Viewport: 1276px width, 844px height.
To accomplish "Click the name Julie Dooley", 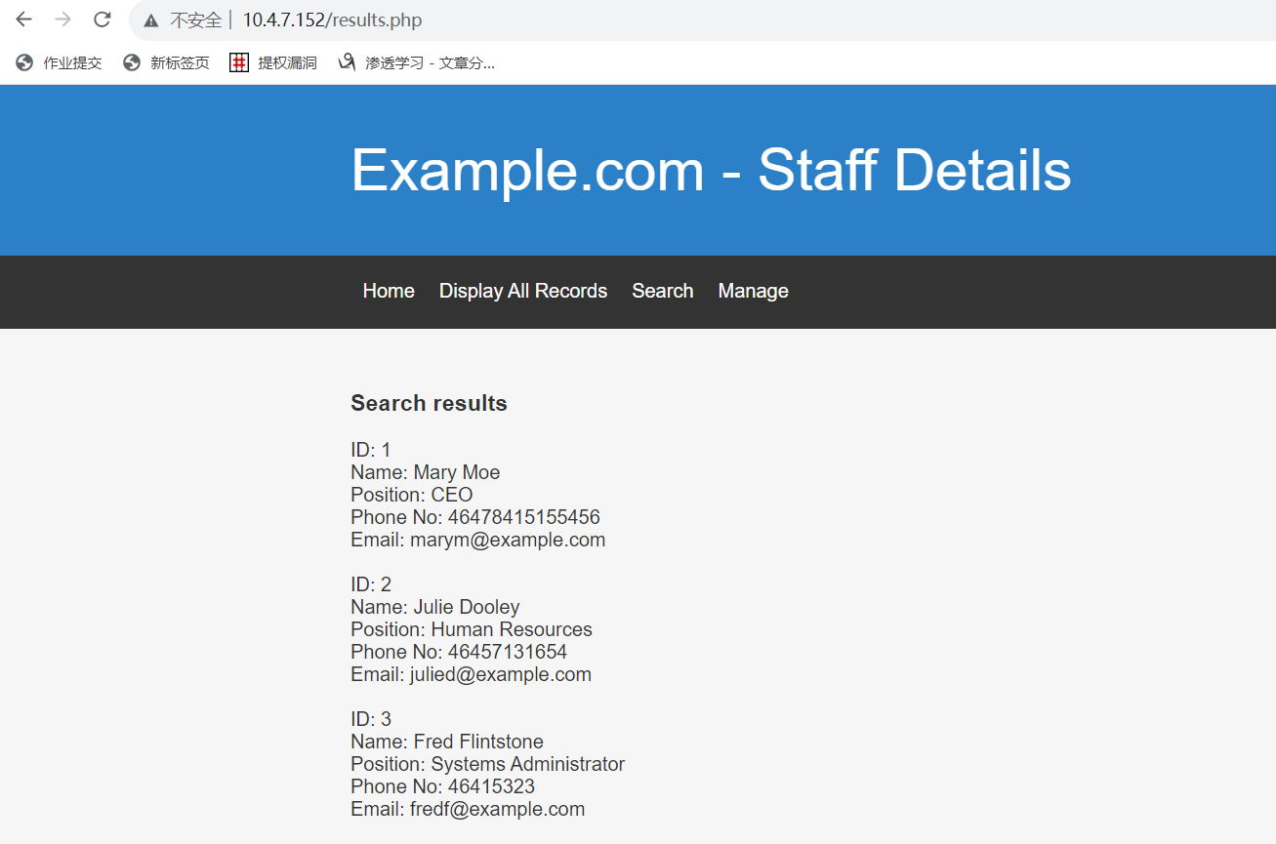I will click(467, 607).
